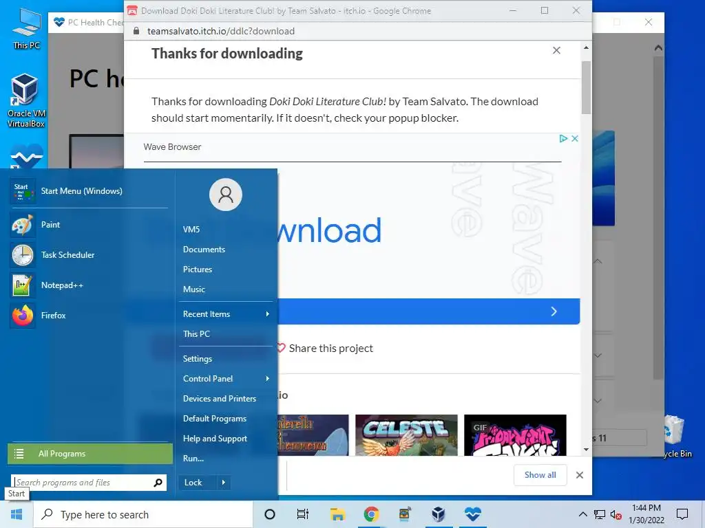Expand the Lock options arrow
The image size is (705, 528).
click(224, 483)
